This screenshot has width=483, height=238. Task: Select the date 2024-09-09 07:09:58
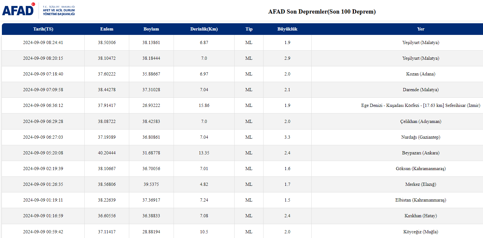[43, 90]
